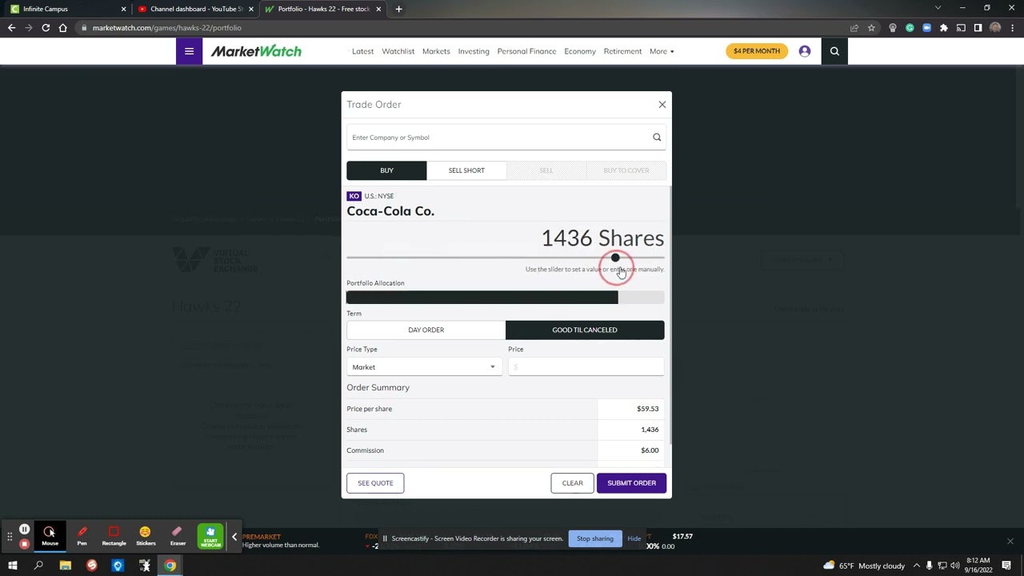Image resolution: width=1024 pixels, height=576 pixels.
Task: Click the MarketWatch logo
Action: point(256,51)
